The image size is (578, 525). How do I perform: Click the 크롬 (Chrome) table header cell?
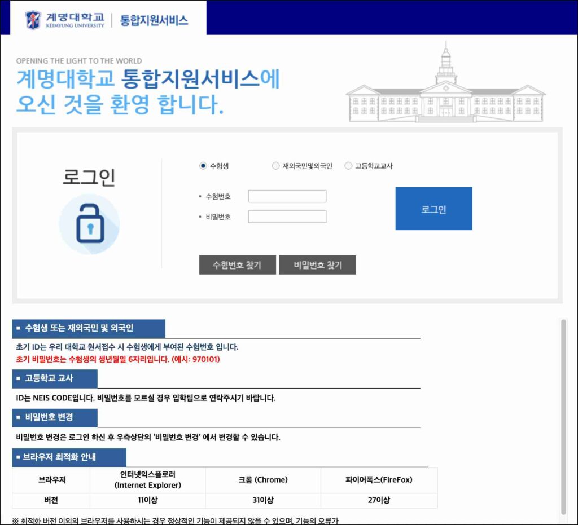(263, 480)
